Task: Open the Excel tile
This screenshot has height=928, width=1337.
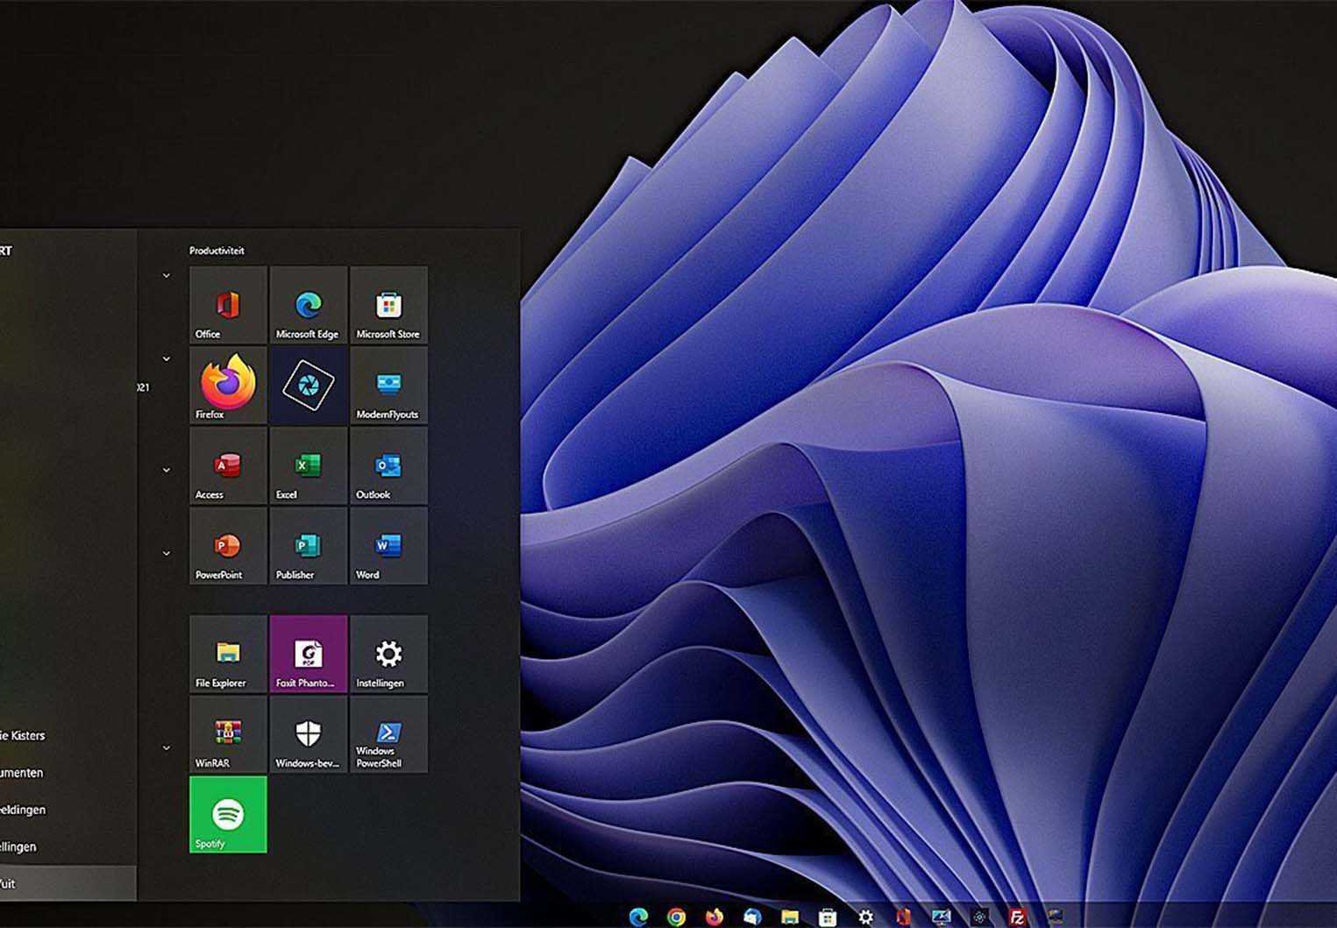Action: [x=309, y=465]
